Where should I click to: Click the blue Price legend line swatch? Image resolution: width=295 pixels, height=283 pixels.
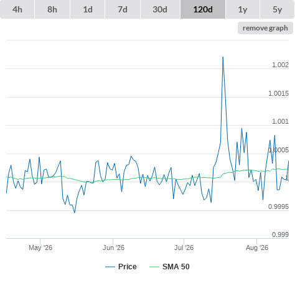pyautogui.click(x=110, y=267)
